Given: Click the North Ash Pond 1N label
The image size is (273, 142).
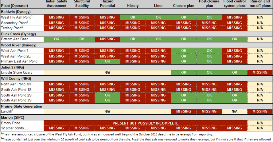Looking at the screenshot, I should [16, 84].
